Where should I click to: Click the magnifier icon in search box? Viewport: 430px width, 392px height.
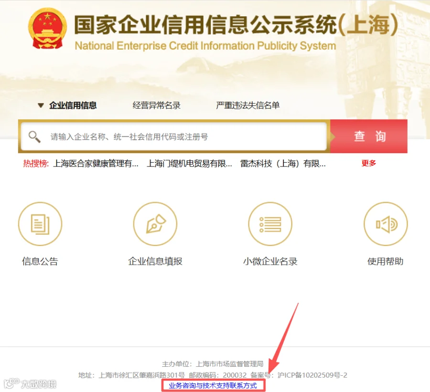pos(34,136)
